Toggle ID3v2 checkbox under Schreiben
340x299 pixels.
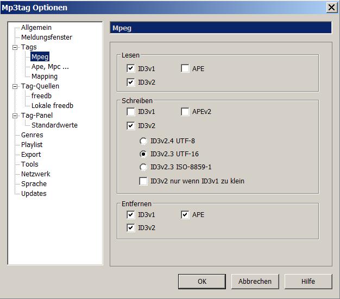point(130,126)
